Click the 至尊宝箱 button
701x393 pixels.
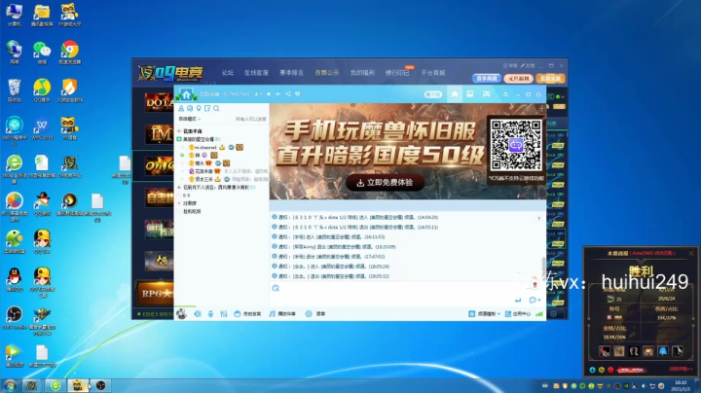550,79
